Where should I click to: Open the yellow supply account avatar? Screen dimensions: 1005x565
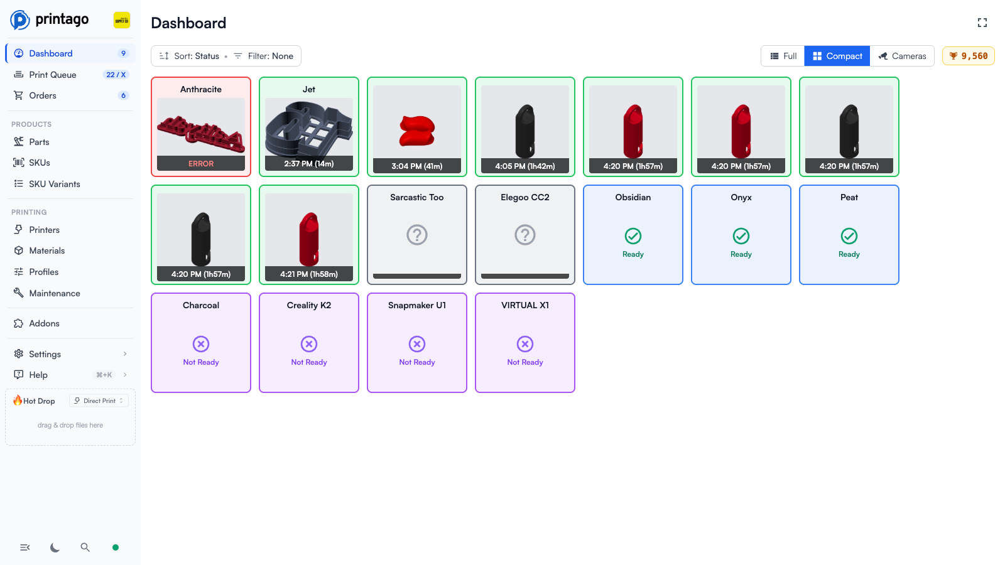pyautogui.click(x=122, y=20)
